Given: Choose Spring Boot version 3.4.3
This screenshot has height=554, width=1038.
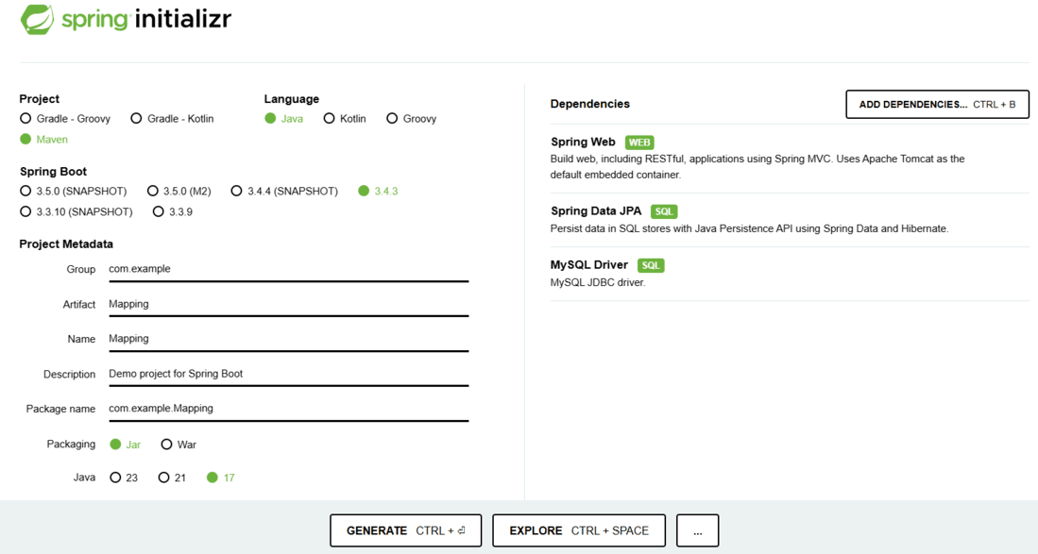Looking at the screenshot, I should (x=378, y=191).
